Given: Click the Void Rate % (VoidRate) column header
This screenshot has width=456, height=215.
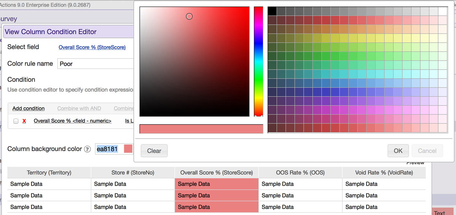Looking at the screenshot, I should point(384,173).
